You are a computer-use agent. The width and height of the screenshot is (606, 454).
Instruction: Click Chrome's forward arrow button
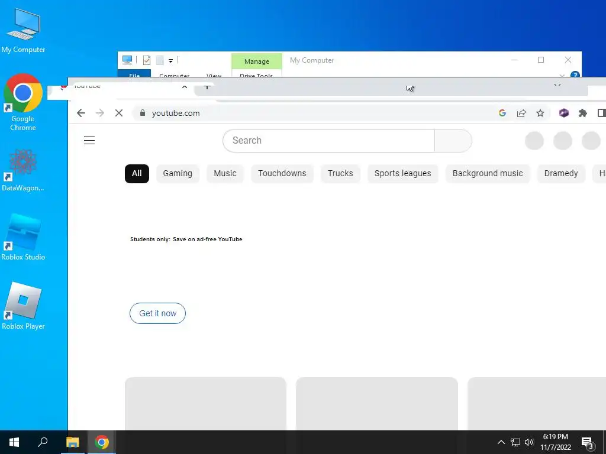click(99, 113)
